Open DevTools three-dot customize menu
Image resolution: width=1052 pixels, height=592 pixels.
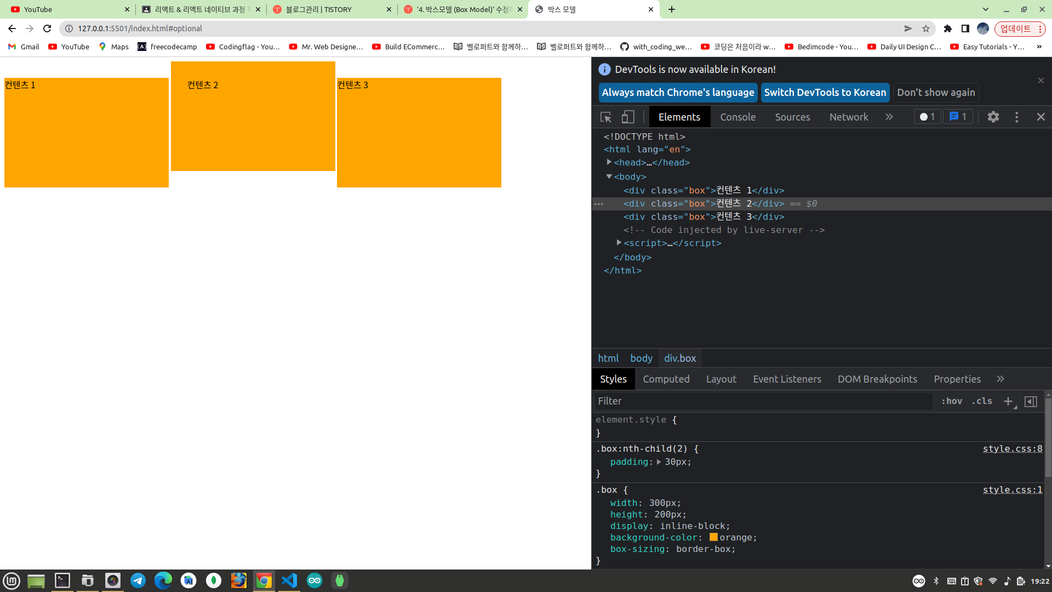click(1016, 117)
